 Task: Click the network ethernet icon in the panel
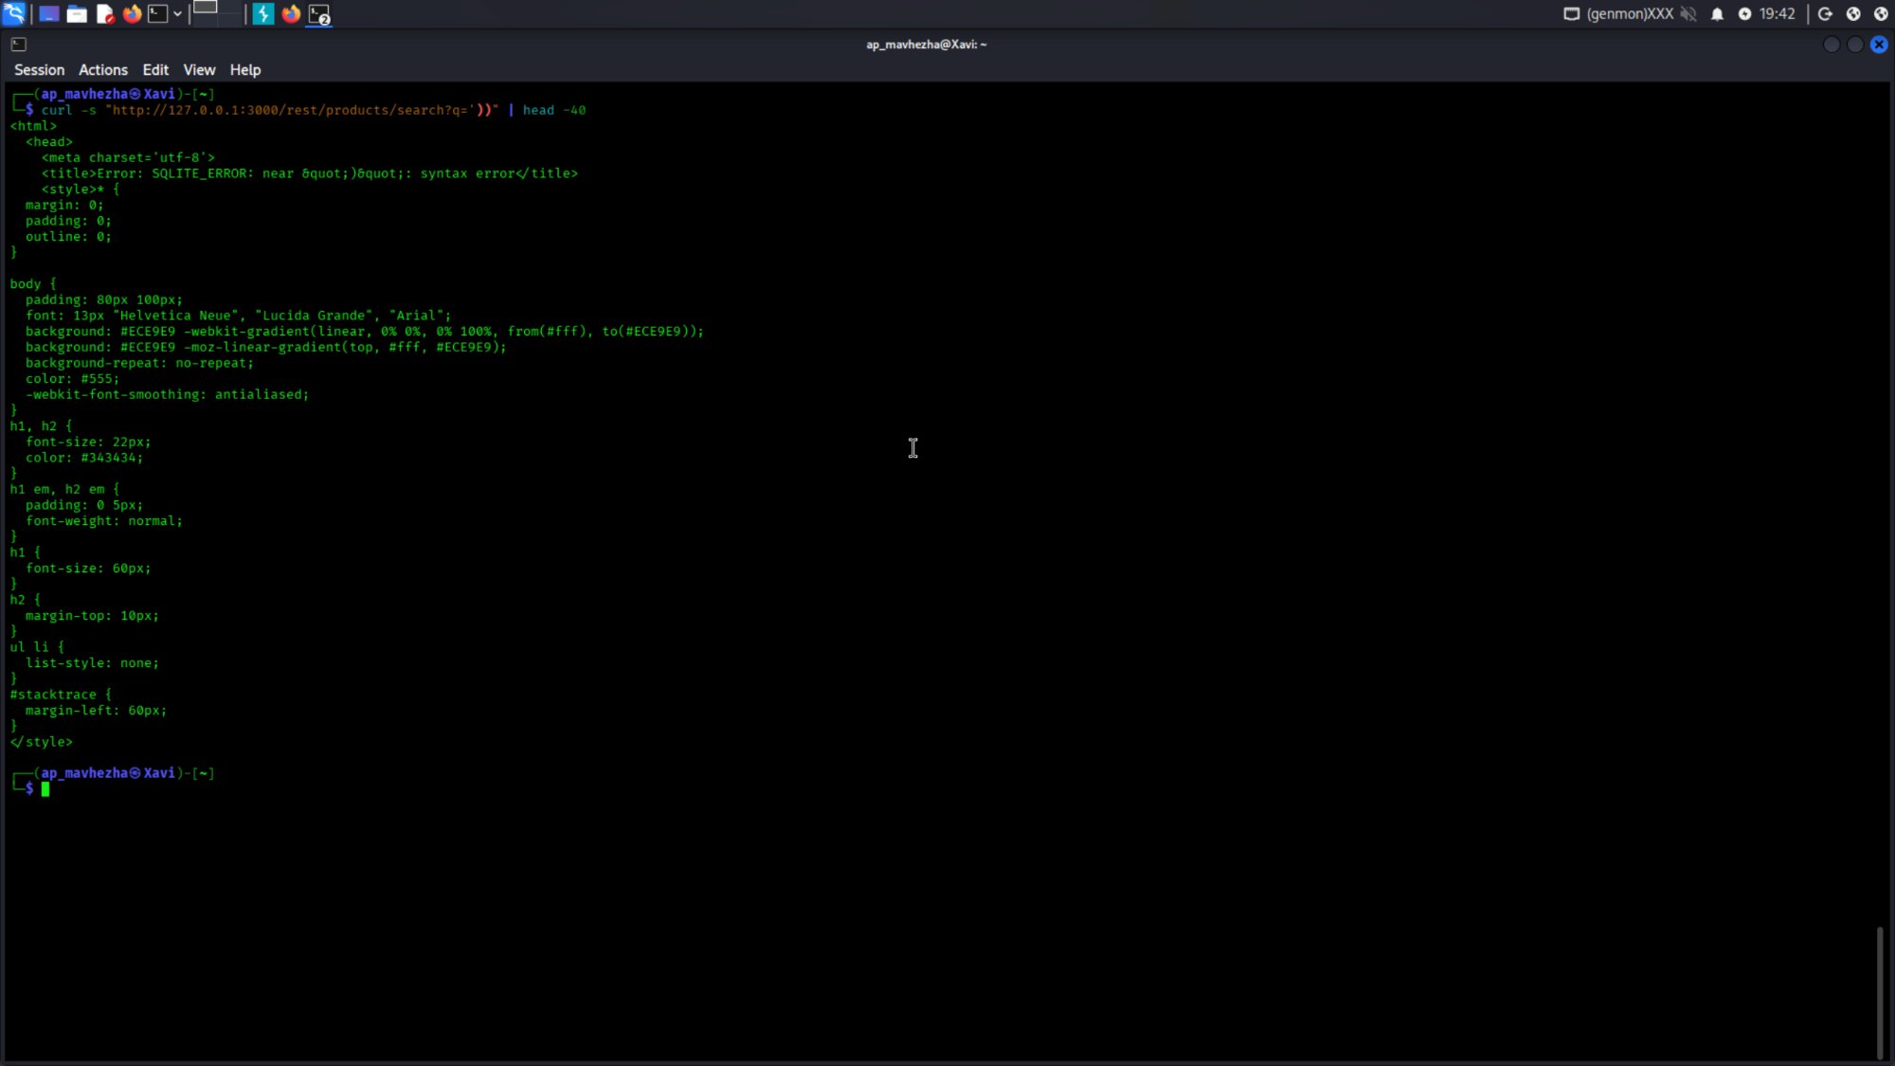[1571, 13]
